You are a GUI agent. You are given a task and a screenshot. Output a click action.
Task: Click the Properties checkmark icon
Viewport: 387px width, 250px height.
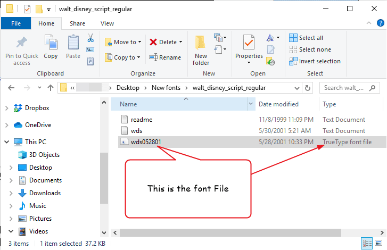(x=249, y=43)
